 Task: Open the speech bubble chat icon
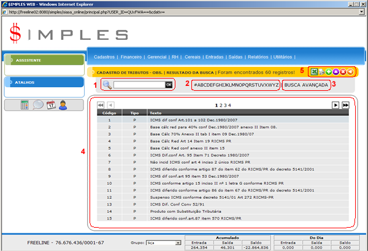point(38,104)
